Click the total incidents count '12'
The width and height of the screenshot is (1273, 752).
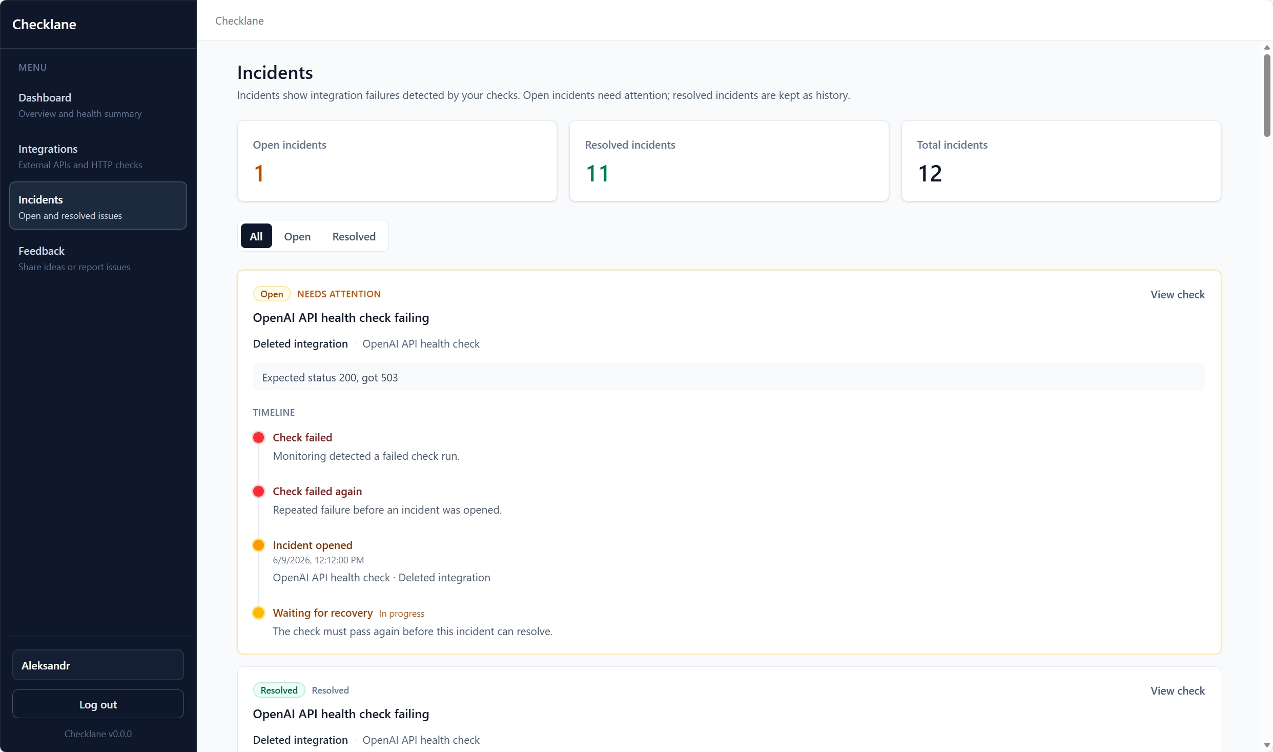tap(930, 173)
